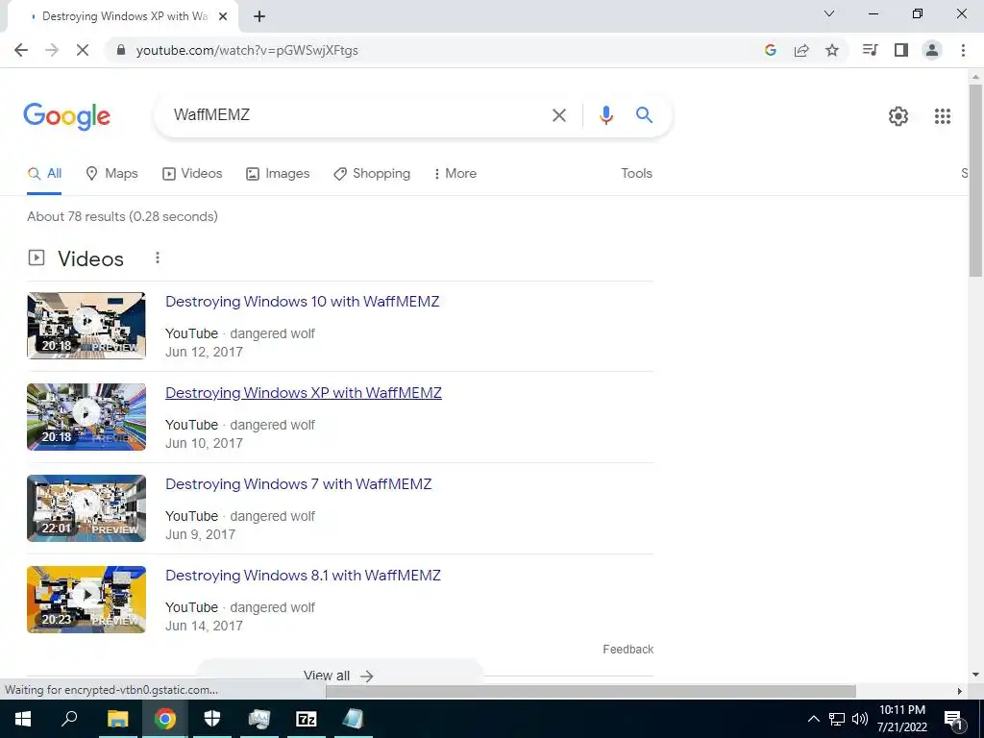Submit search with magnifier icon
This screenshot has width=984, height=738.
pyautogui.click(x=644, y=115)
